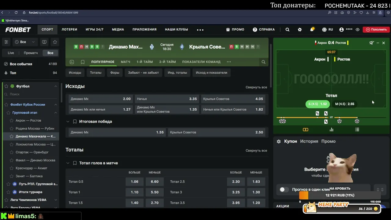The image size is (391, 220).
Task: Bet on Ничья at 3.35
Action: [x=167, y=99]
